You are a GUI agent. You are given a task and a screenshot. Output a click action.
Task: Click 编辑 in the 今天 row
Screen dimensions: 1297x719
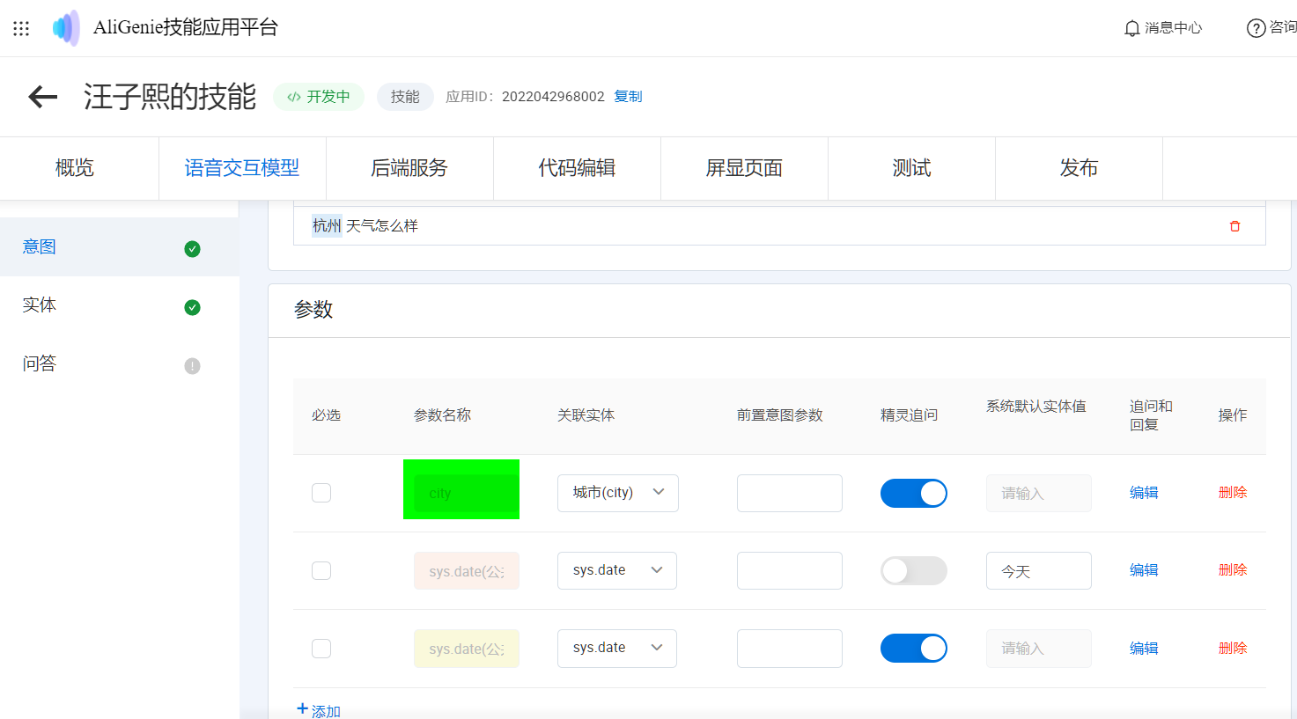[1144, 570]
